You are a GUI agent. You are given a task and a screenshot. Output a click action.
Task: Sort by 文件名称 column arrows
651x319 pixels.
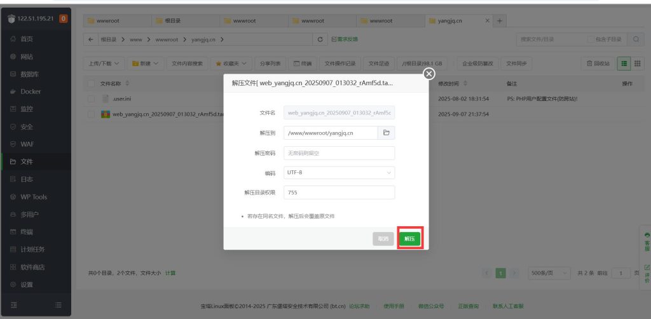pos(127,84)
